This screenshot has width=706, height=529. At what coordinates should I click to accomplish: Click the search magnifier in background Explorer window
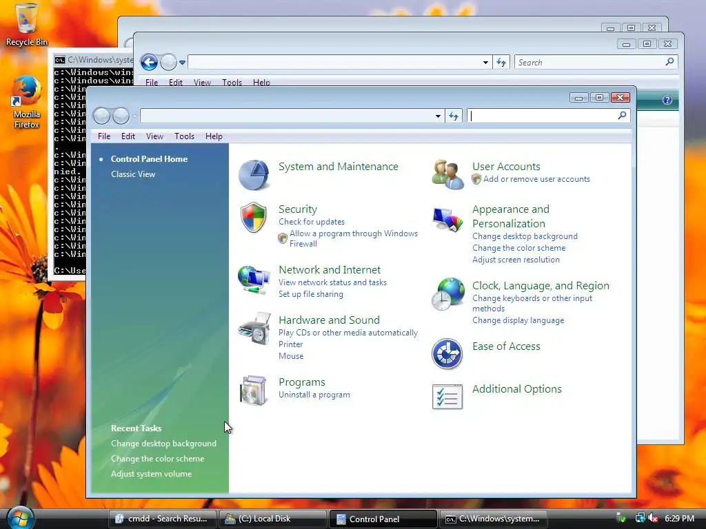coord(669,61)
